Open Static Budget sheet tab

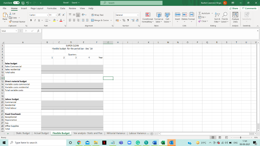click(23, 133)
